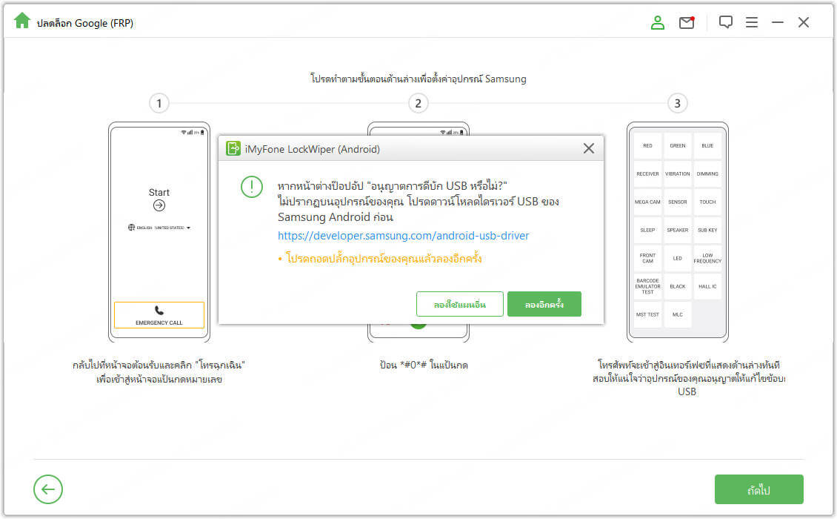Click the GREEN tile in test menu
The image size is (837, 519).
point(678,146)
